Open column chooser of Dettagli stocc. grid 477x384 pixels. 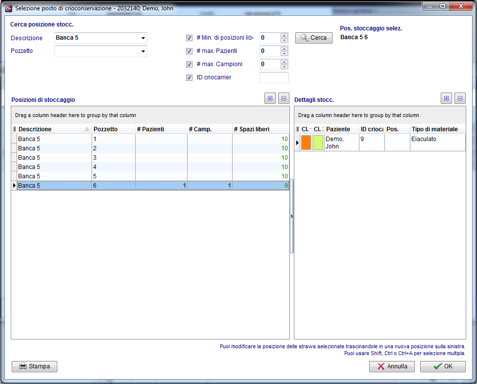(297, 129)
